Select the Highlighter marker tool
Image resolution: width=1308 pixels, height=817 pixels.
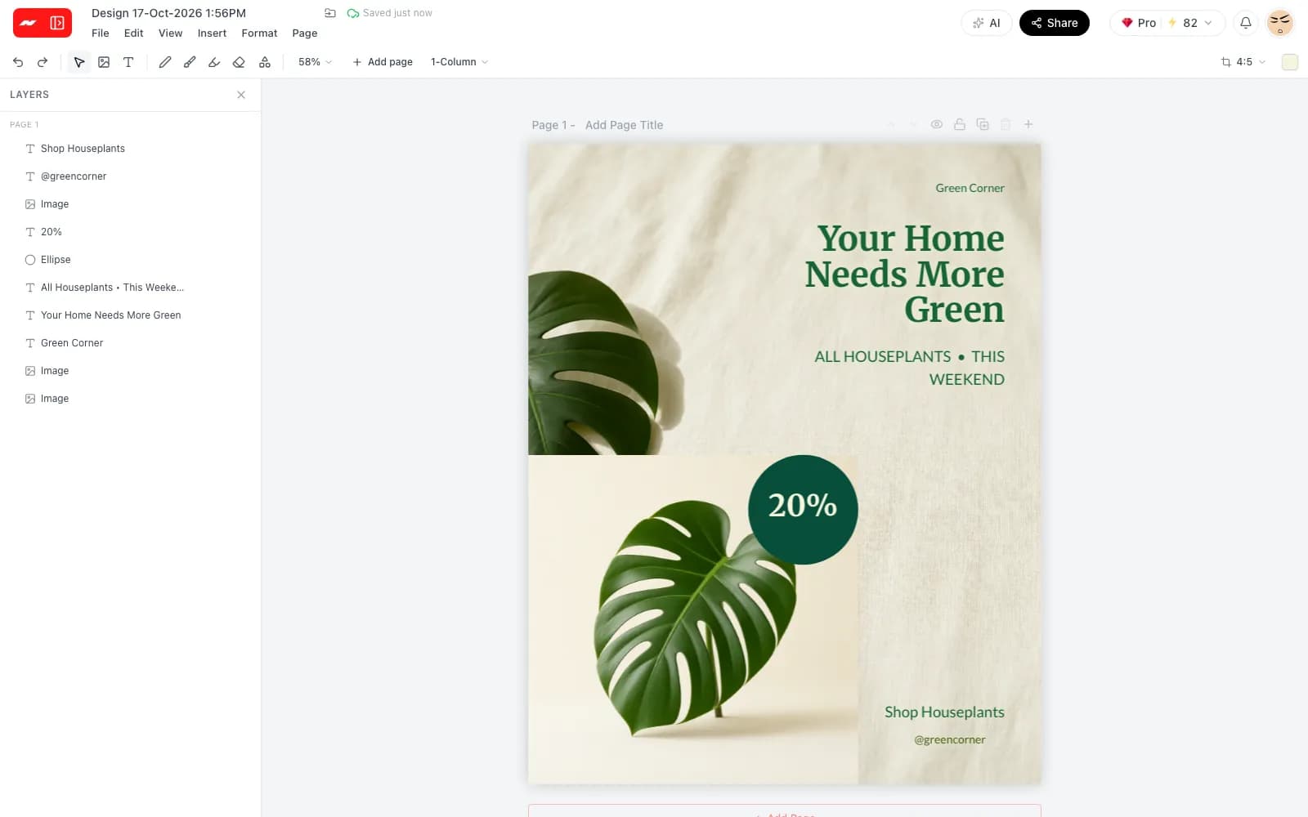pyautogui.click(x=214, y=62)
